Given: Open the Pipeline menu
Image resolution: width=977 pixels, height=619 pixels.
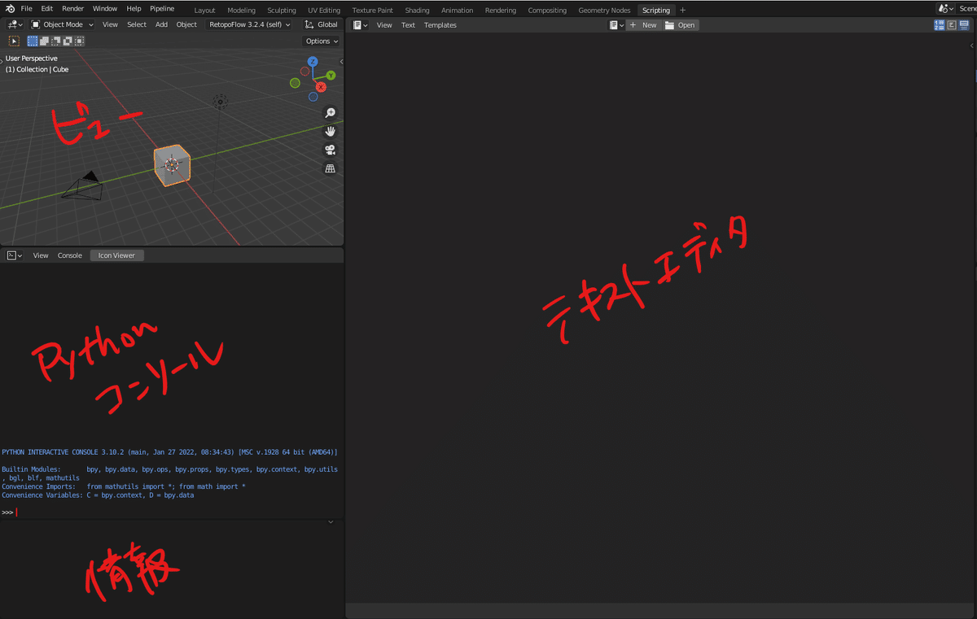Looking at the screenshot, I should click(x=162, y=9).
